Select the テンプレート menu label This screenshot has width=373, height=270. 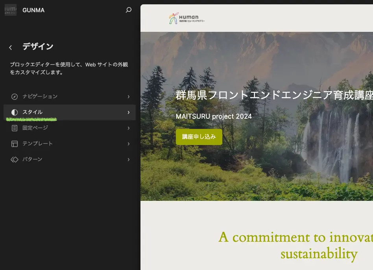tap(37, 144)
